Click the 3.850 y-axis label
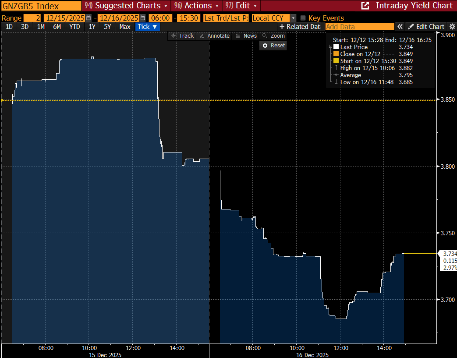 point(448,99)
